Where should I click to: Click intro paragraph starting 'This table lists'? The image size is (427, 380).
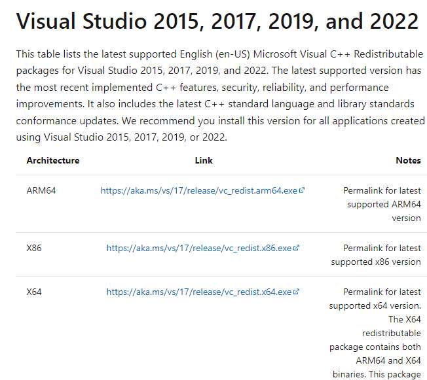220,95
